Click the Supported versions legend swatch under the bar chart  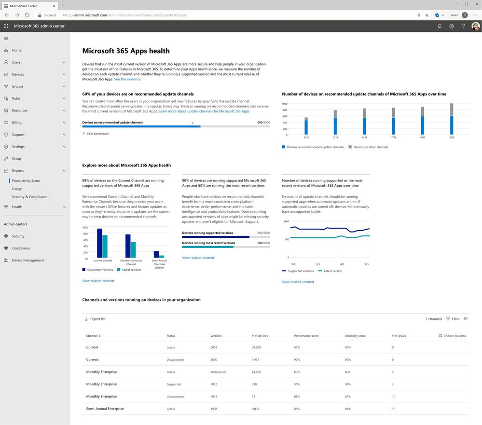[83, 270]
